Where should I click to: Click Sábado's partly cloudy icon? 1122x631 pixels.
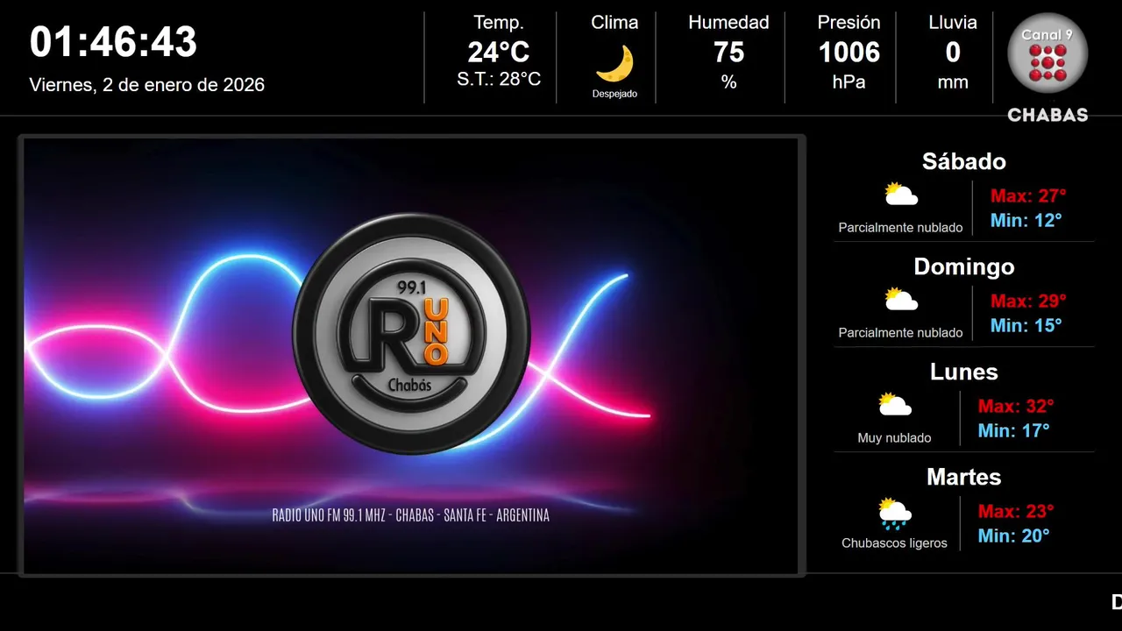pyautogui.click(x=901, y=194)
